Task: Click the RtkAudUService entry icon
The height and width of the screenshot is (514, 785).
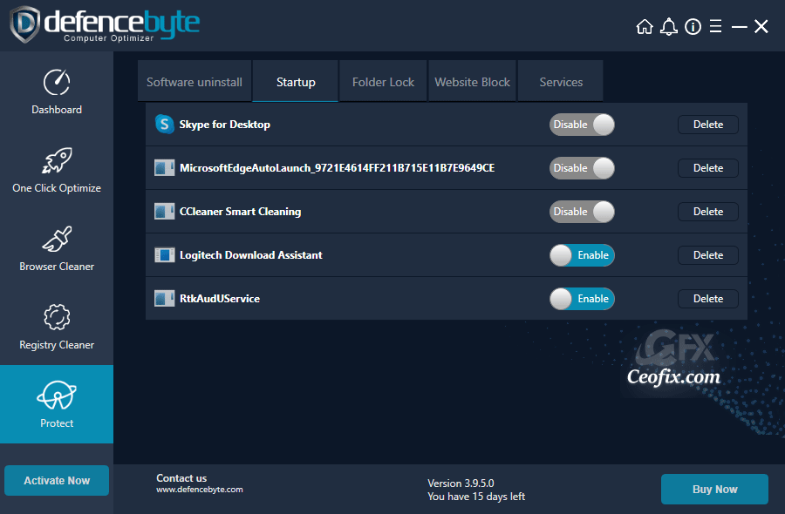Action: (x=164, y=299)
